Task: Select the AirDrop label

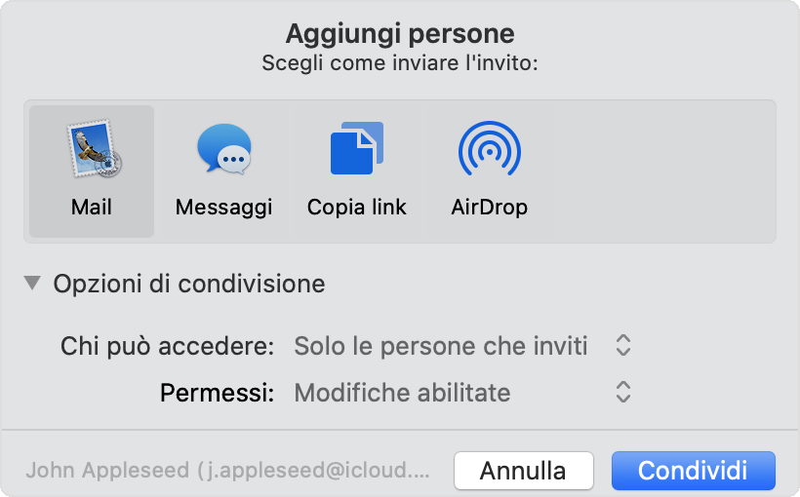Action: [489, 207]
